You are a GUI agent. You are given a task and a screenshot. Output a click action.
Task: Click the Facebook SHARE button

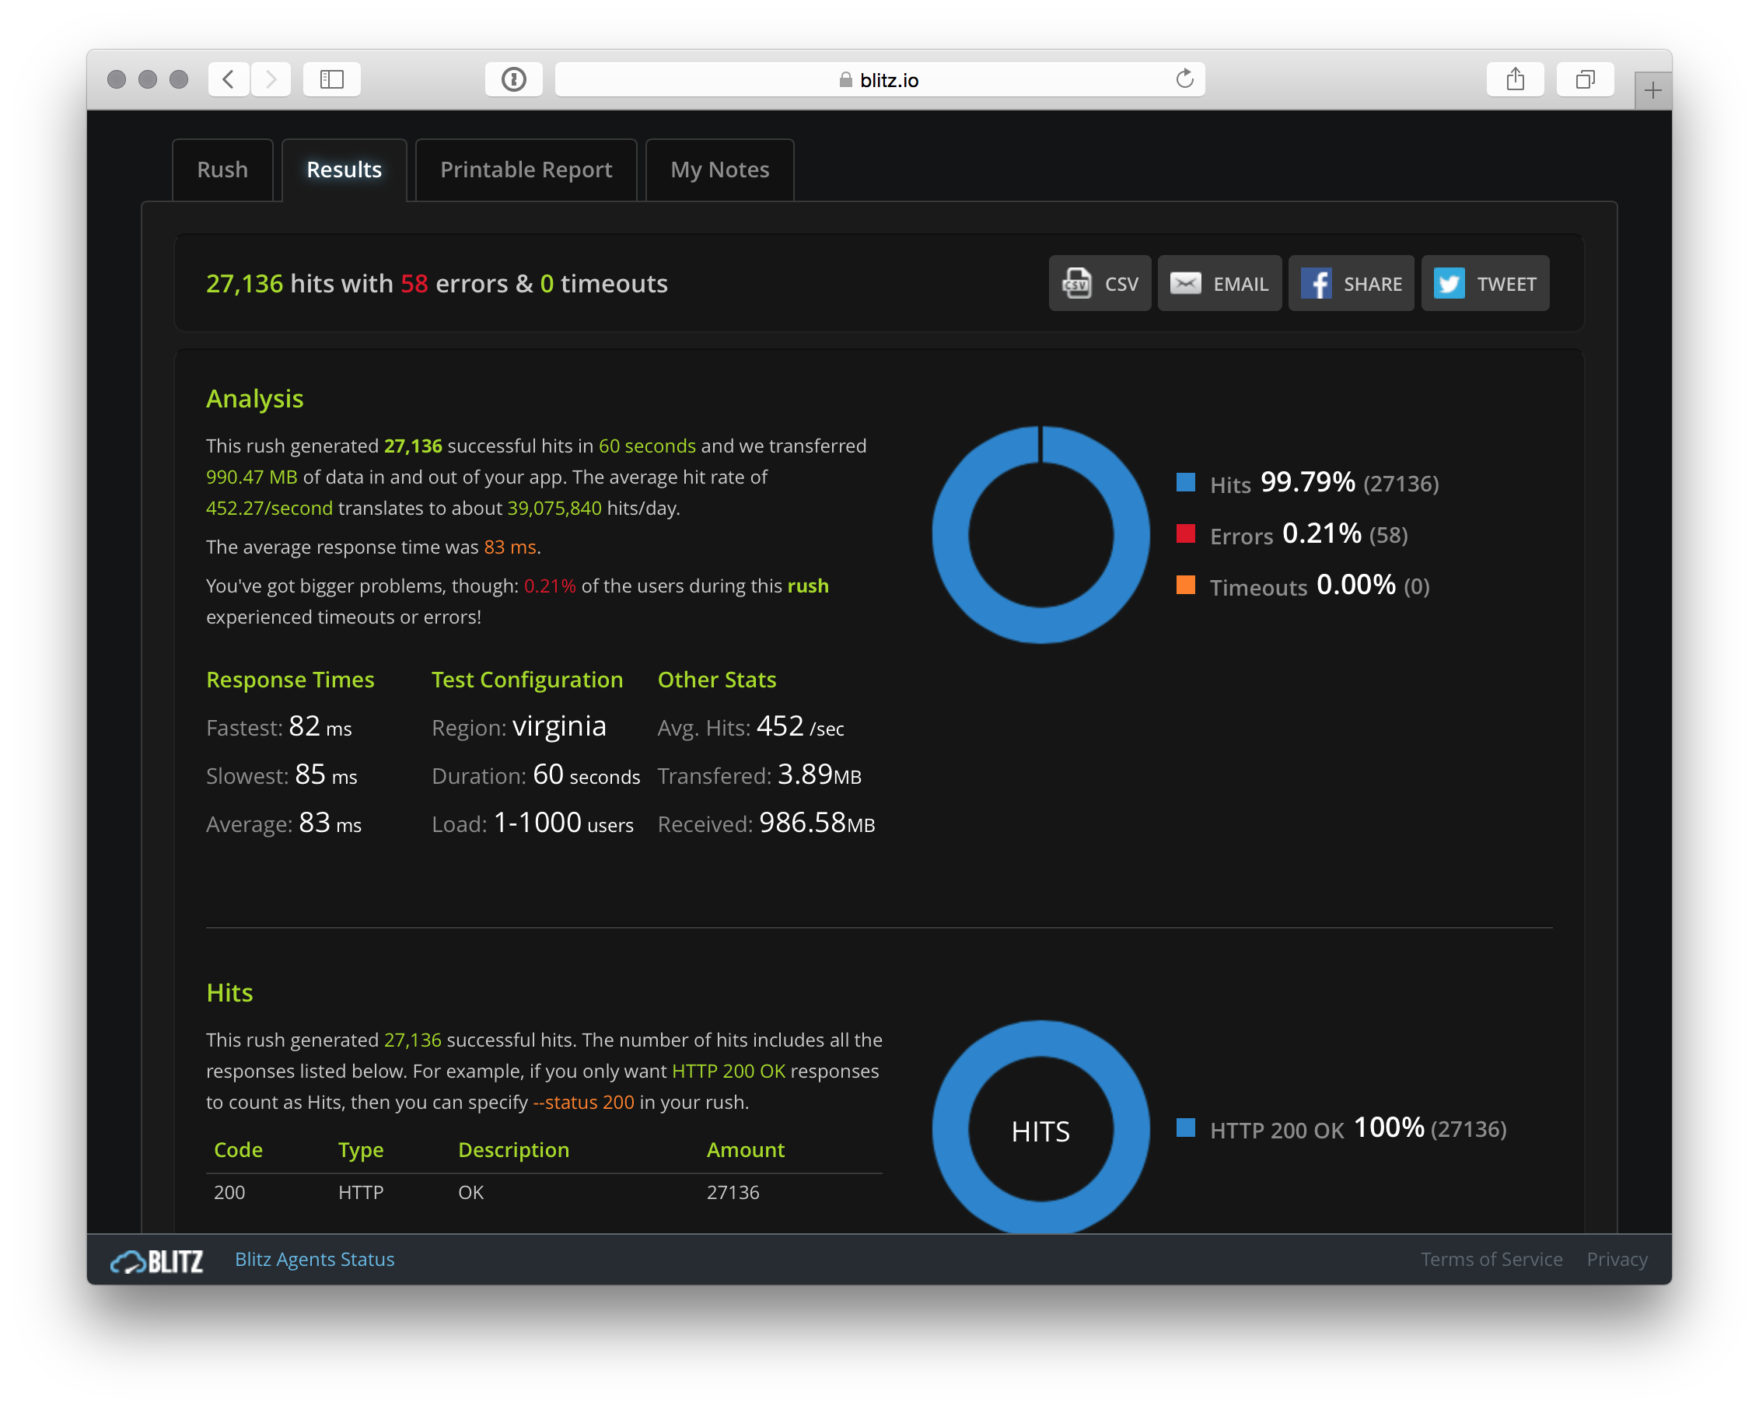(1350, 283)
